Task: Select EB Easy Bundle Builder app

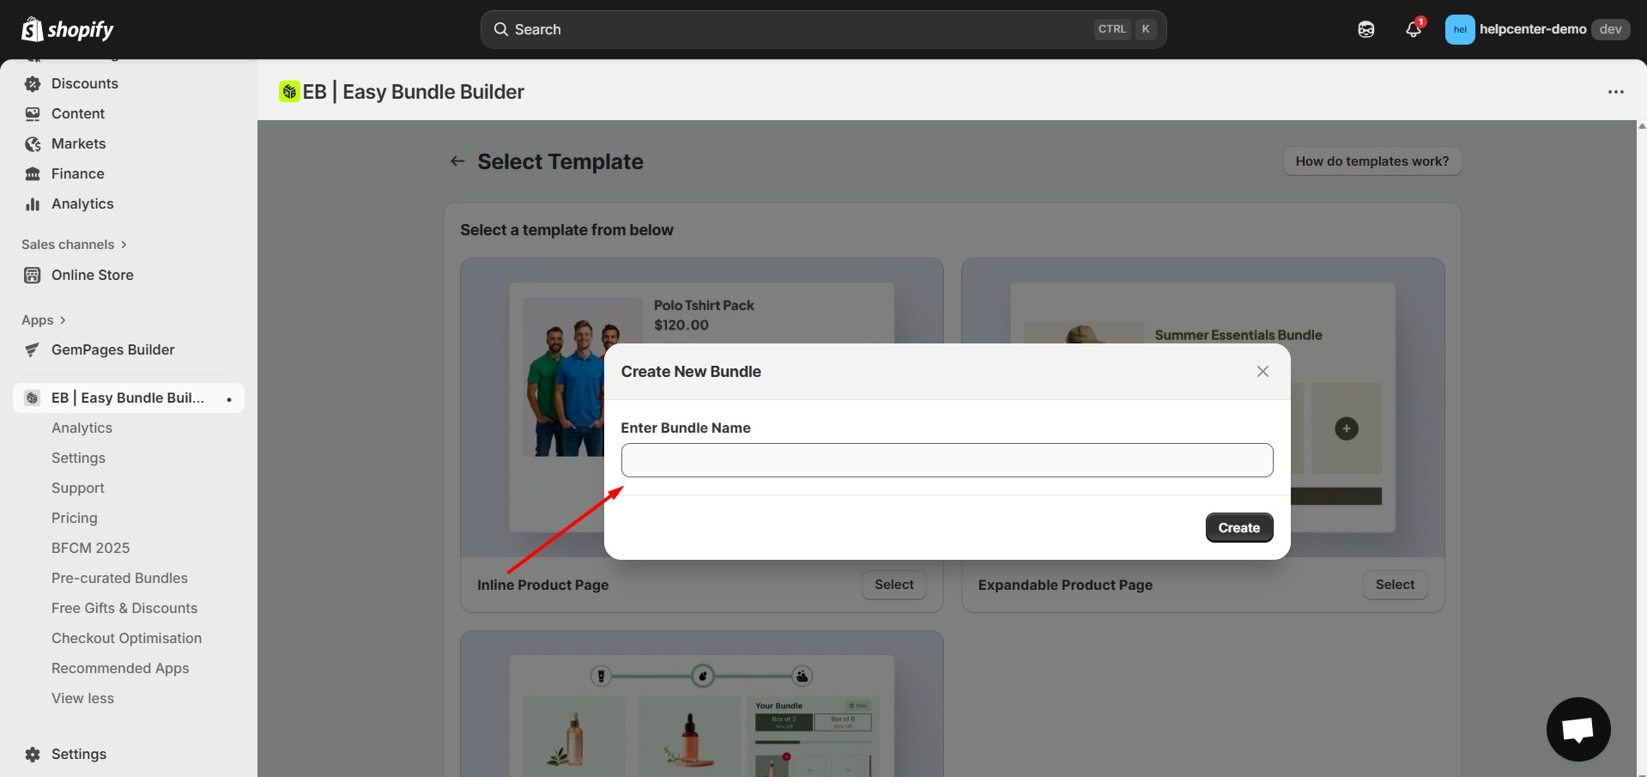Action: [128, 398]
